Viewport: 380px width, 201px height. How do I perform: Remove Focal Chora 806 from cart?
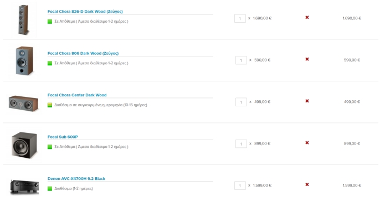(307, 59)
